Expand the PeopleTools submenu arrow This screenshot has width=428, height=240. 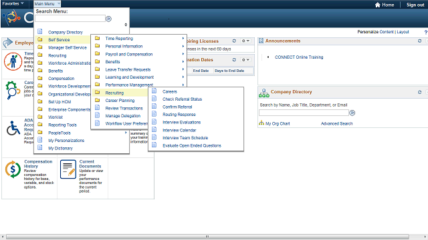coord(126,133)
